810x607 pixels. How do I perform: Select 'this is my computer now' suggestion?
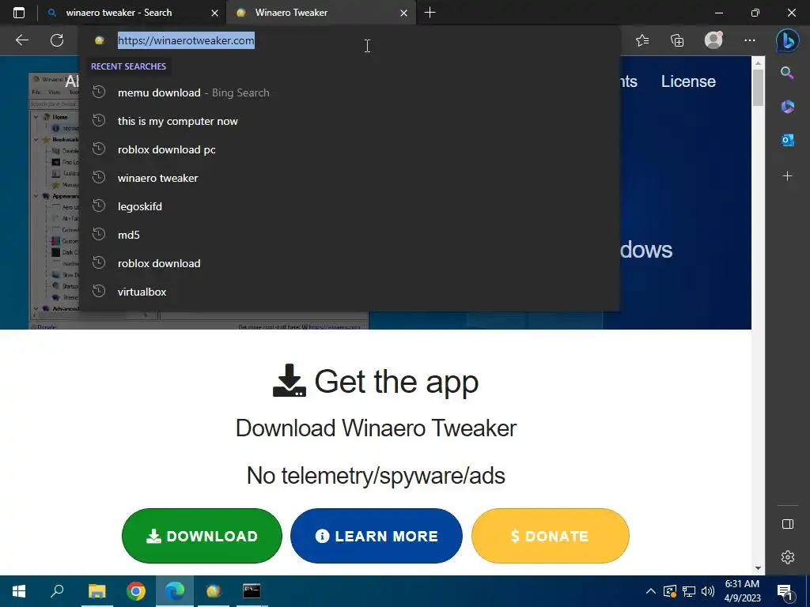pyautogui.click(x=349, y=121)
